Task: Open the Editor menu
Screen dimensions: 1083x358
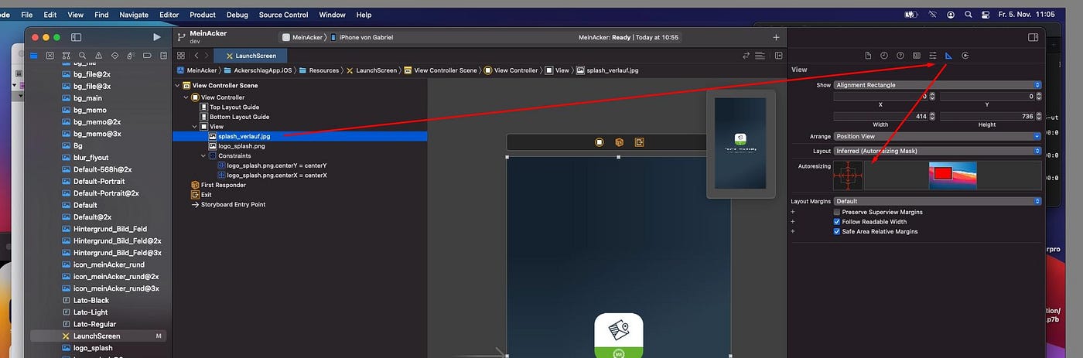Action: click(169, 15)
